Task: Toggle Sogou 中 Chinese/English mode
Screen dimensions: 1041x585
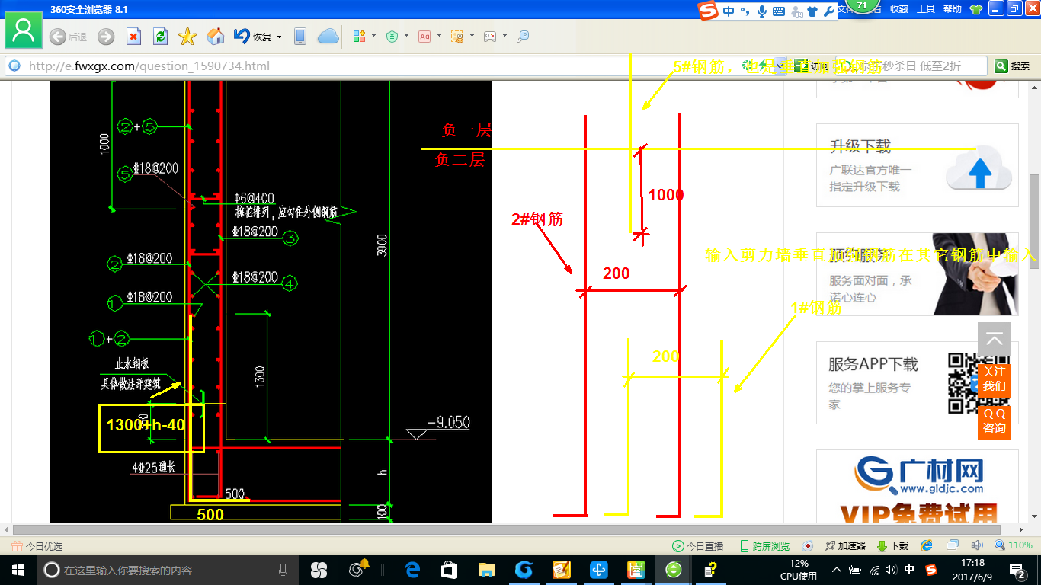Action: point(729,11)
